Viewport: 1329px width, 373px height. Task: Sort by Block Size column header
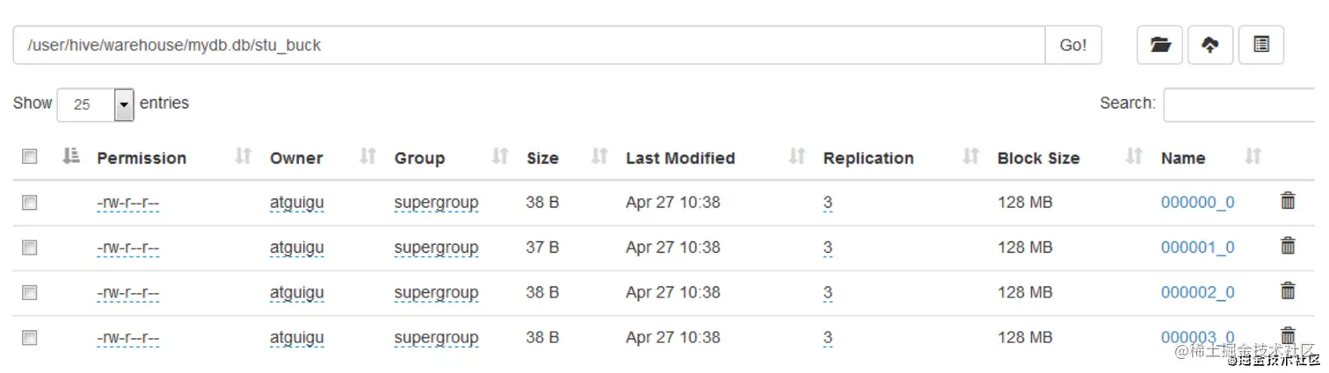1038,158
